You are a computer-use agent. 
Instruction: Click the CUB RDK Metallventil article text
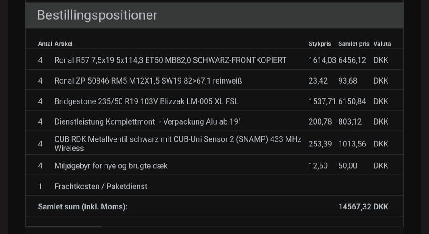[x=177, y=143]
